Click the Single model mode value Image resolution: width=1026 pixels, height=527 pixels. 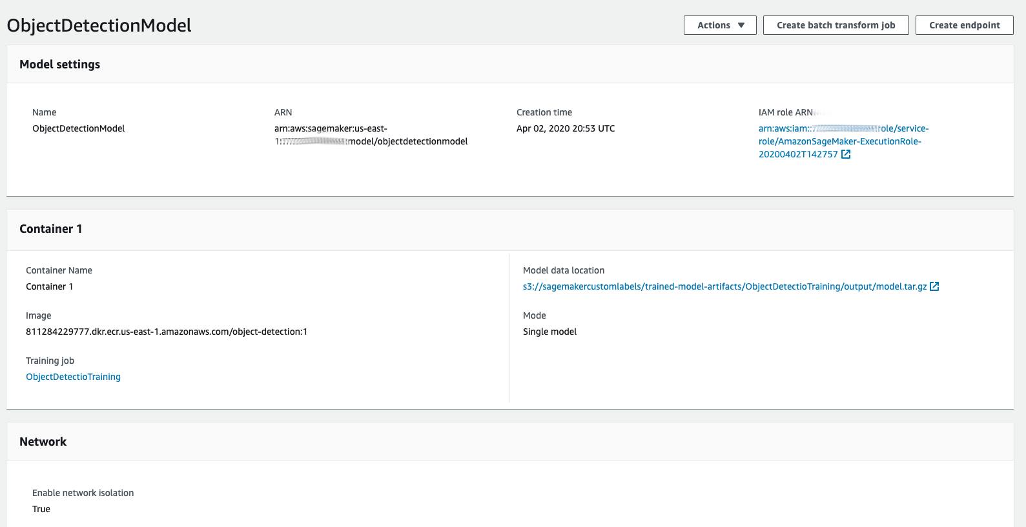coord(549,332)
